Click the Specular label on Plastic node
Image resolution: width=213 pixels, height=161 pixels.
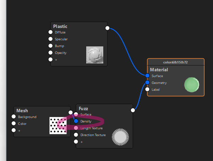[x=61, y=39]
